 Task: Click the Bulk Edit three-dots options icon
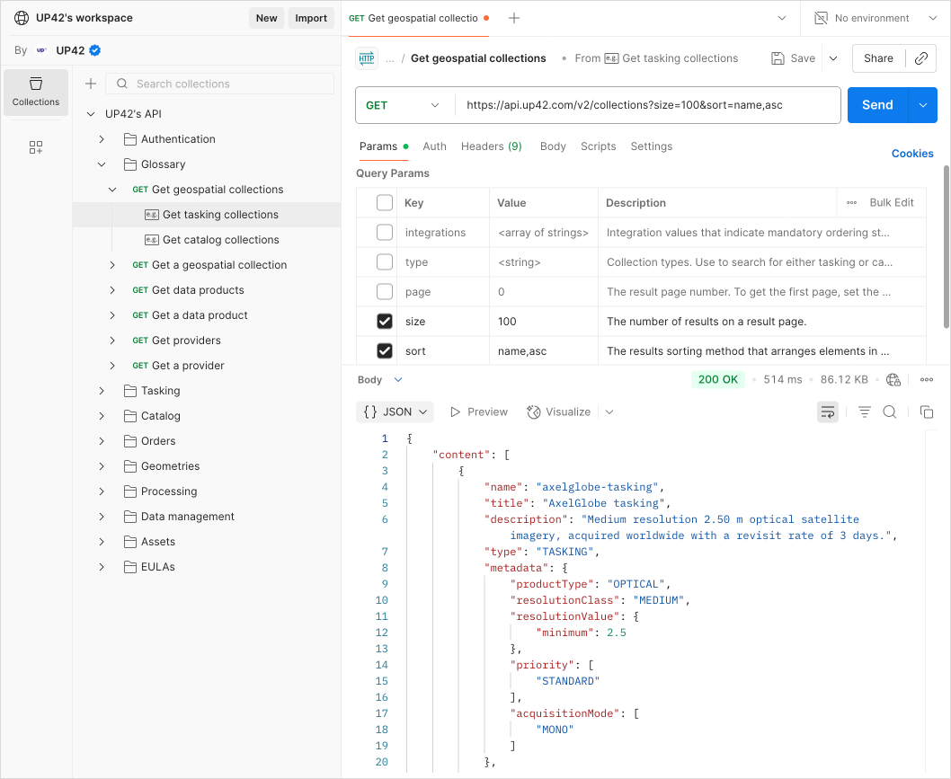click(x=851, y=202)
